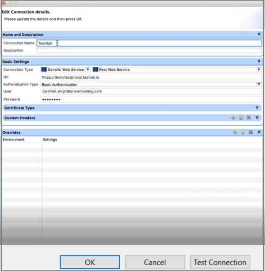265x271 pixels.
Task: Click the User email field
Action: (151, 91)
